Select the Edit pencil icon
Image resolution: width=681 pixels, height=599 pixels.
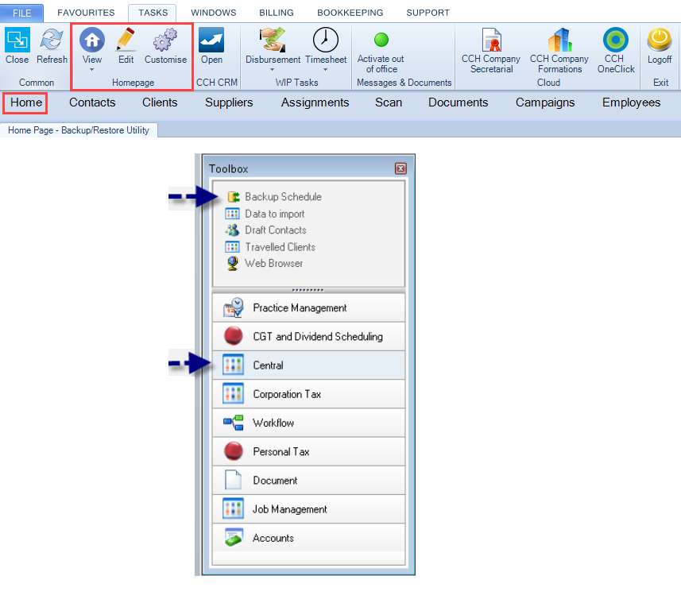coord(126,40)
